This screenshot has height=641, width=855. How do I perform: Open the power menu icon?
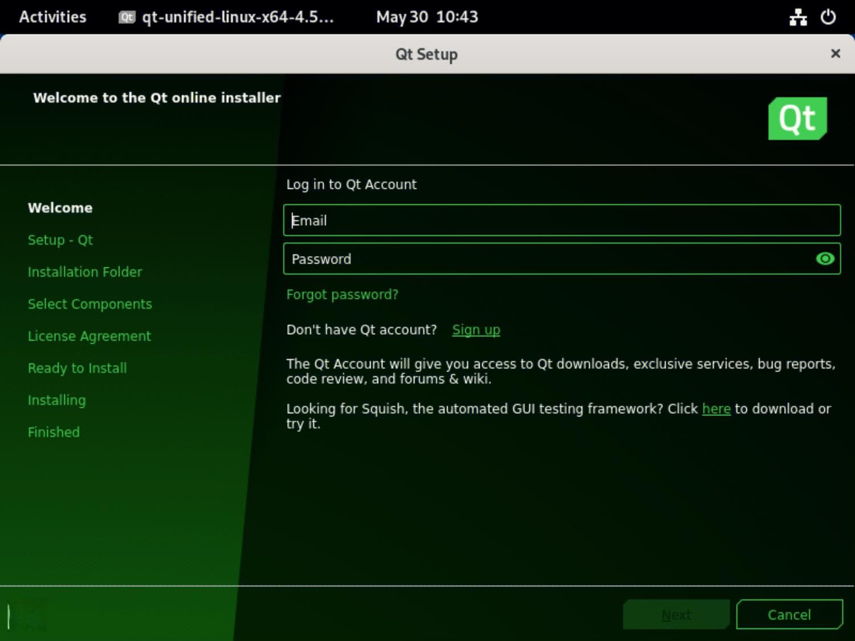click(x=828, y=17)
